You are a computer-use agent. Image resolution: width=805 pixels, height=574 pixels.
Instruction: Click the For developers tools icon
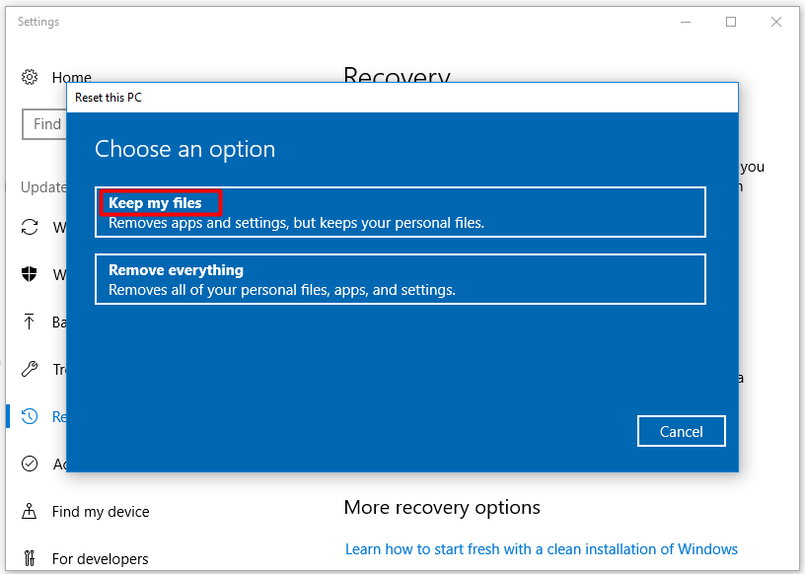[x=31, y=558]
